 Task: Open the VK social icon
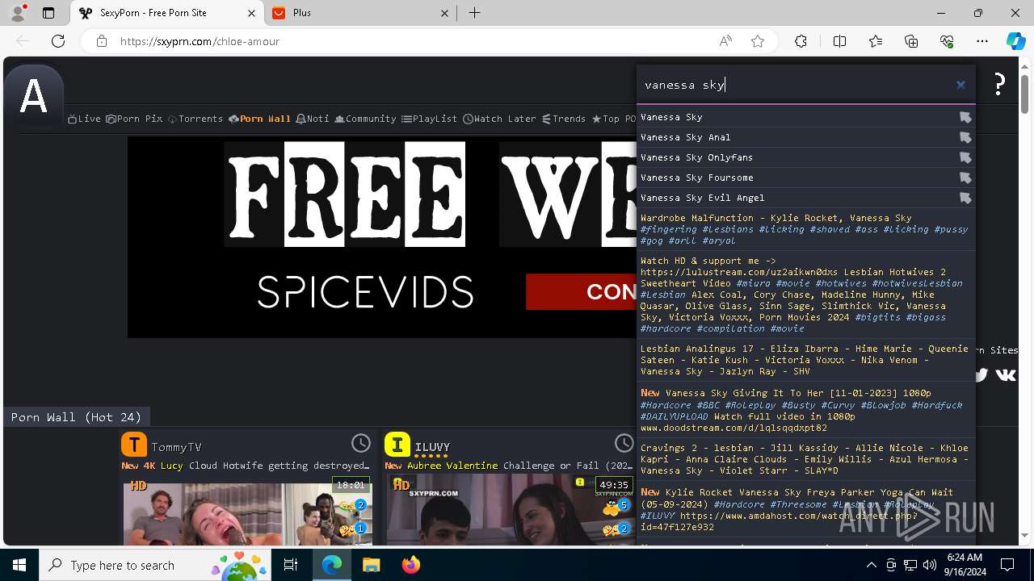pos(1006,374)
